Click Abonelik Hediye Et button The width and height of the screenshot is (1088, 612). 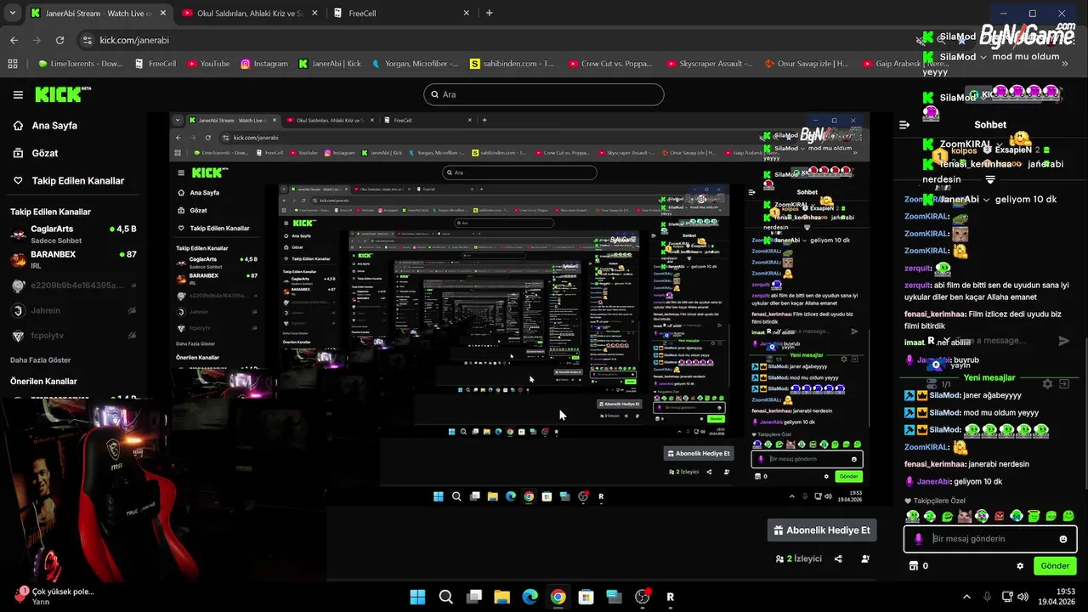(822, 530)
